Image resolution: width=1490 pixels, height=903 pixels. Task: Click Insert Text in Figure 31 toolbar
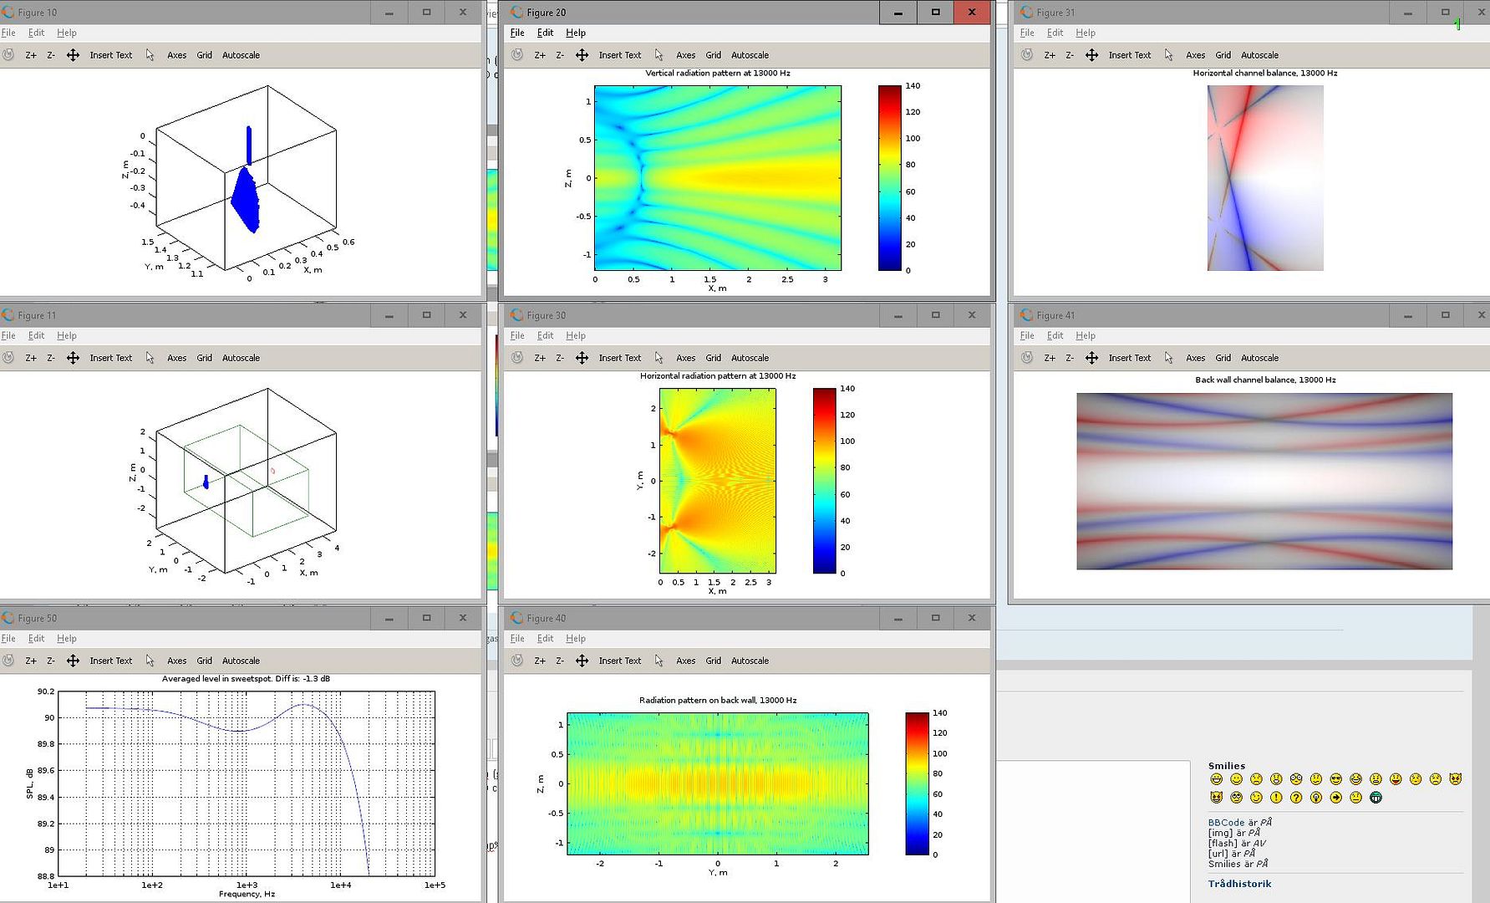[1129, 55]
